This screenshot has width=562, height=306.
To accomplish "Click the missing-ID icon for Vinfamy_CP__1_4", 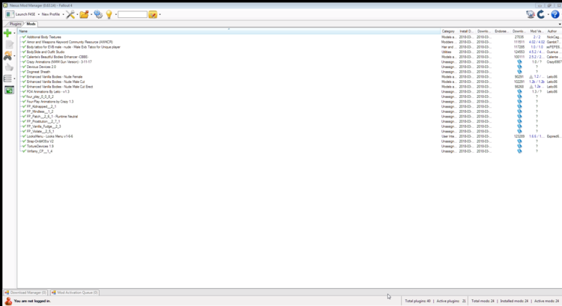I will (x=519, y=151).
